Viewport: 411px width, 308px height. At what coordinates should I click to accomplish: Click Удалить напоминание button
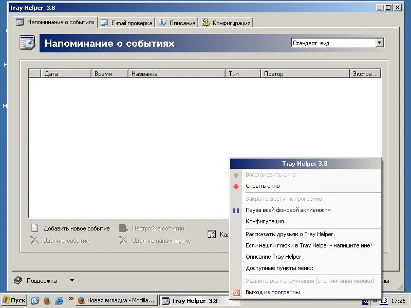[155, 241]
